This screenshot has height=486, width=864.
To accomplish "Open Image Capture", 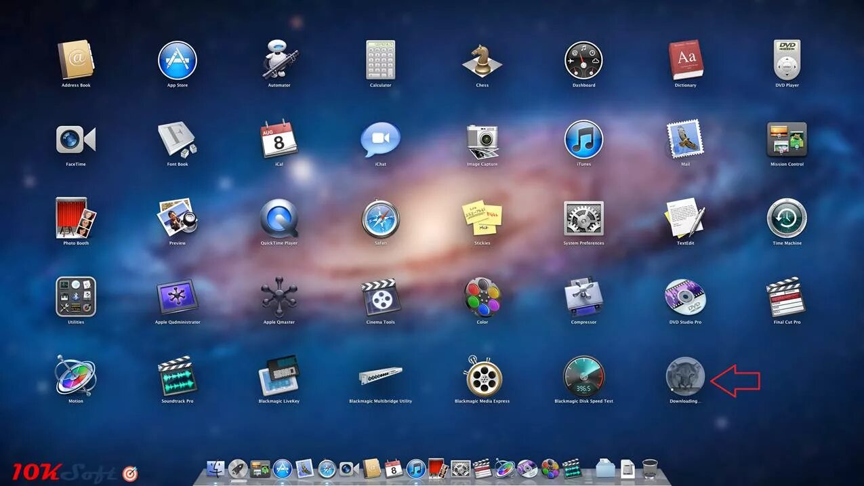I will coord(482,141).
